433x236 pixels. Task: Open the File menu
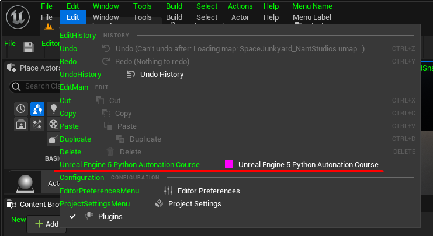(46, 17)
